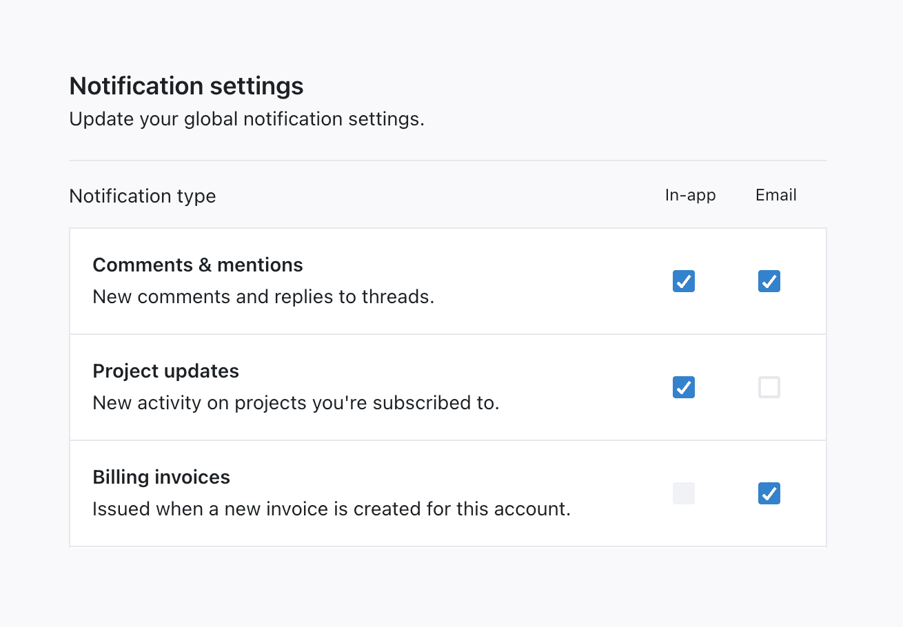Click the divider line below the subtitle
The width and height of the screenshot is (903, 627).
pos(448,161)
